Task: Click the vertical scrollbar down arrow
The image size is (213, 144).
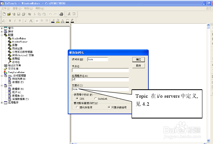Action: tap(208, 141)
